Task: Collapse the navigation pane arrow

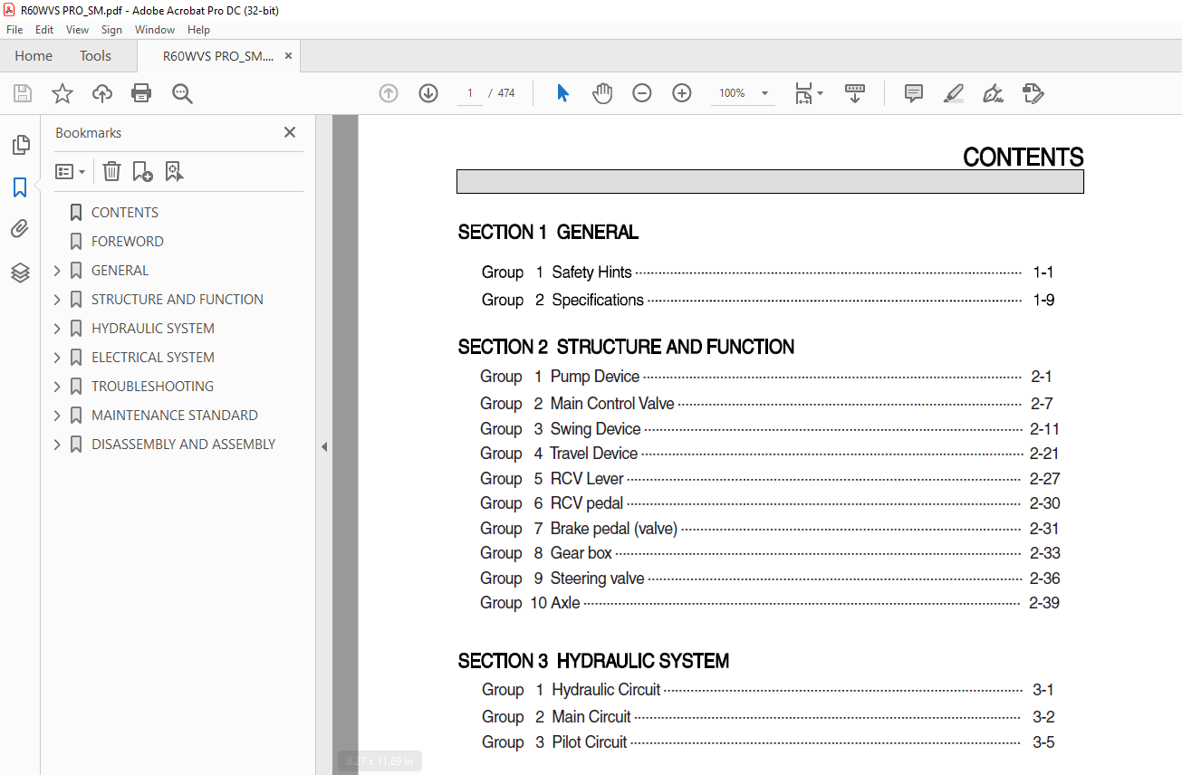Action: [324, 446]
